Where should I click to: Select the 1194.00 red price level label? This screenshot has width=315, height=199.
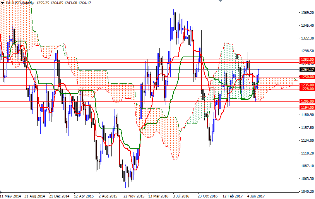click(x=307, y=108)
